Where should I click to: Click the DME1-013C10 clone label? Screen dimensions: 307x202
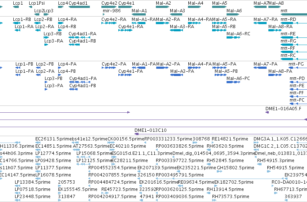(150, 130)
